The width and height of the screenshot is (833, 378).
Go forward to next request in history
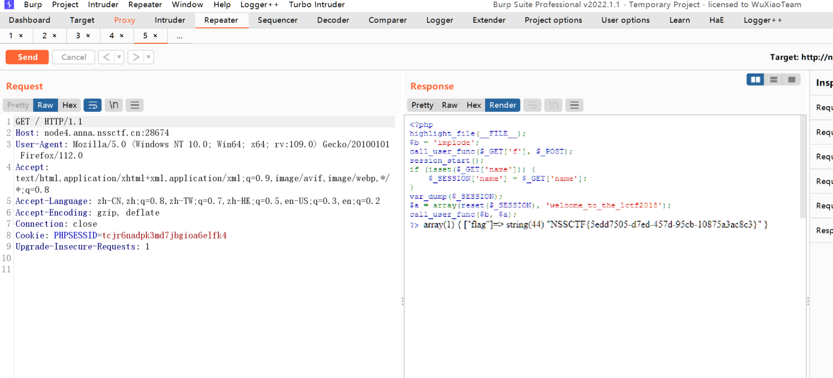[135, 57]
